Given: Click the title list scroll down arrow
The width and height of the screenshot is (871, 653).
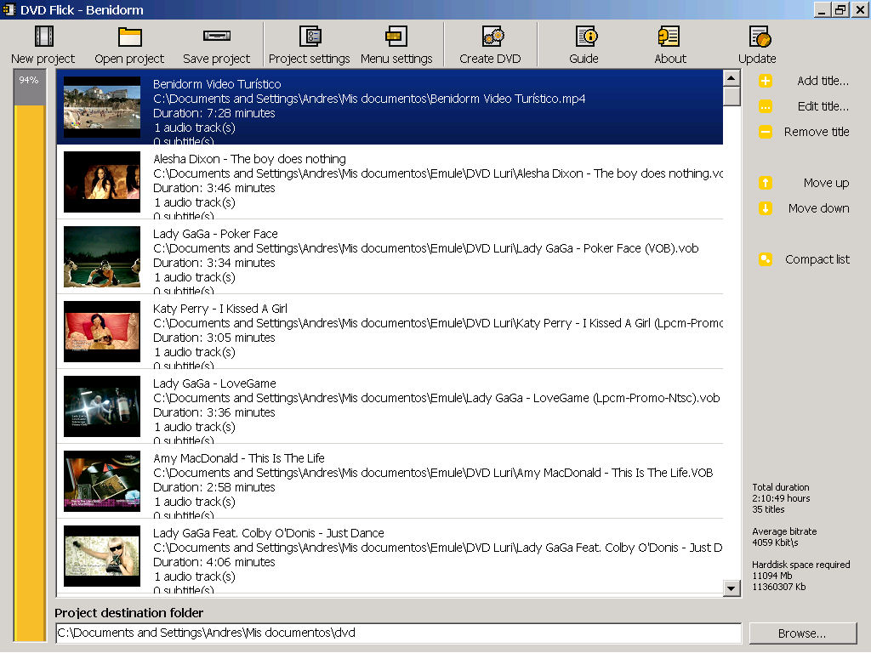Looking at the screenshot, I should 732,588.
